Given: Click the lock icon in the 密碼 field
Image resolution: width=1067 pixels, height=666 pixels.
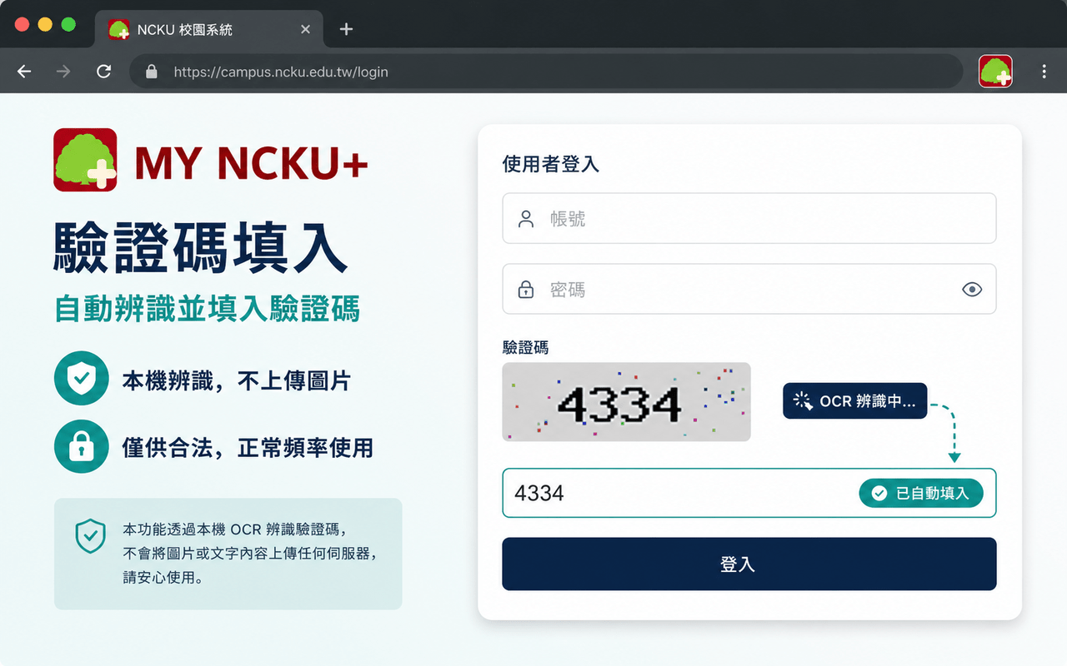Looking at the screenshot, I should tap(526, 289).
